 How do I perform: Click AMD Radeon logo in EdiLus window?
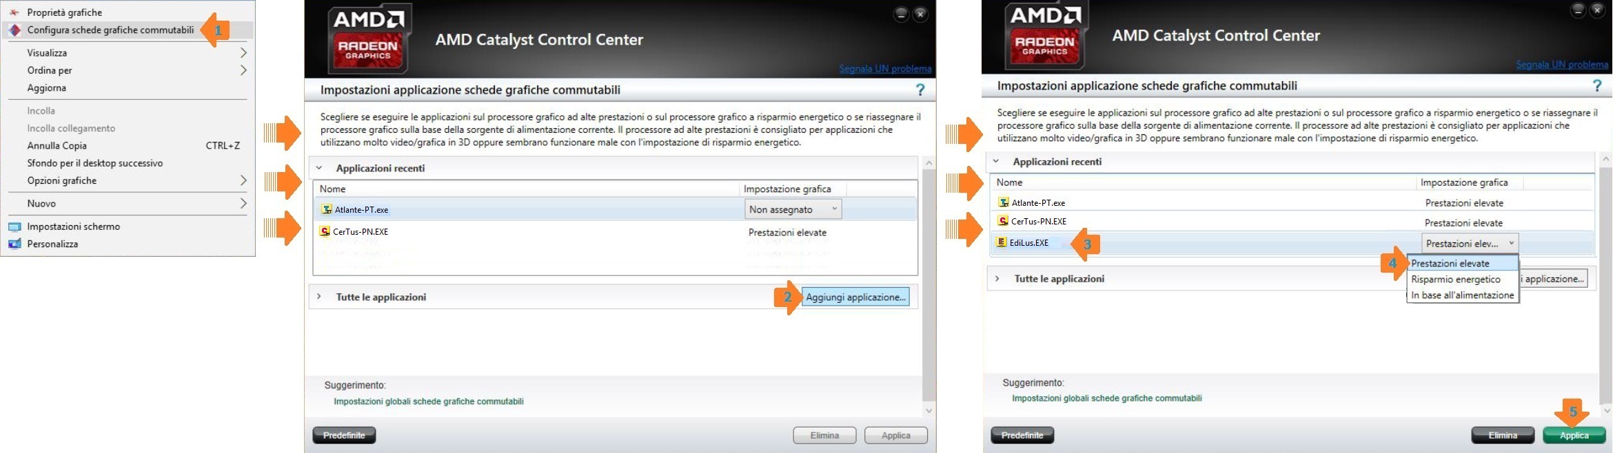(x=1046, y=35)
